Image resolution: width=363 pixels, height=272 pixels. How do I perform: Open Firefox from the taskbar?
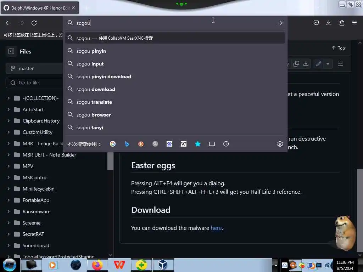tap(97, 265)
